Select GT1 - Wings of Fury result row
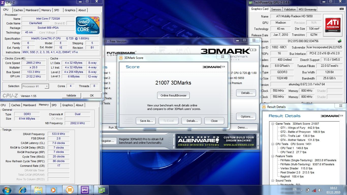 click(x=300, y=128)
